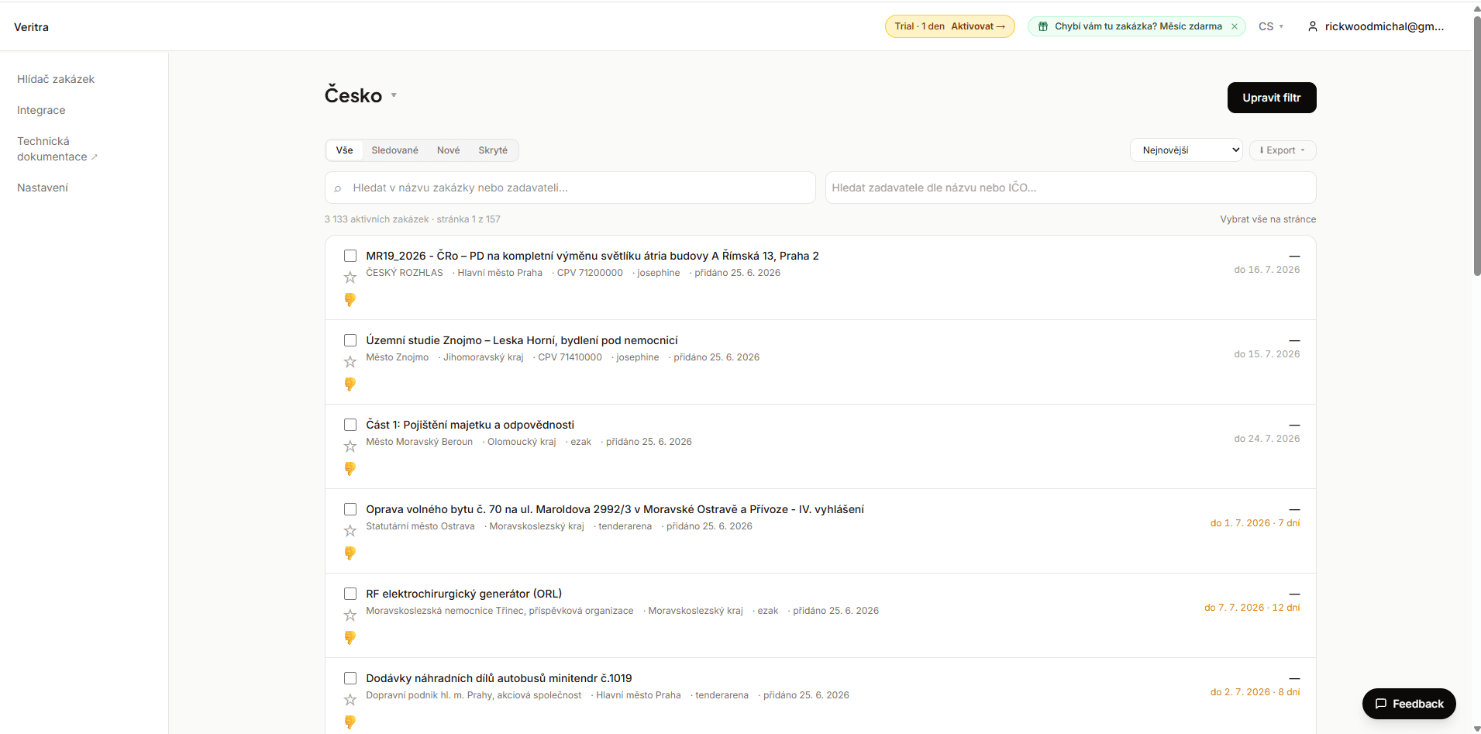The height and width of the screenshot is (734, 1481).
Task: Click the gift icon in promo banner
Action: (1043, 26)
